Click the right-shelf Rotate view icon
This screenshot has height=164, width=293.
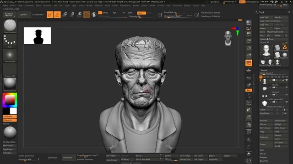[249, 125]
